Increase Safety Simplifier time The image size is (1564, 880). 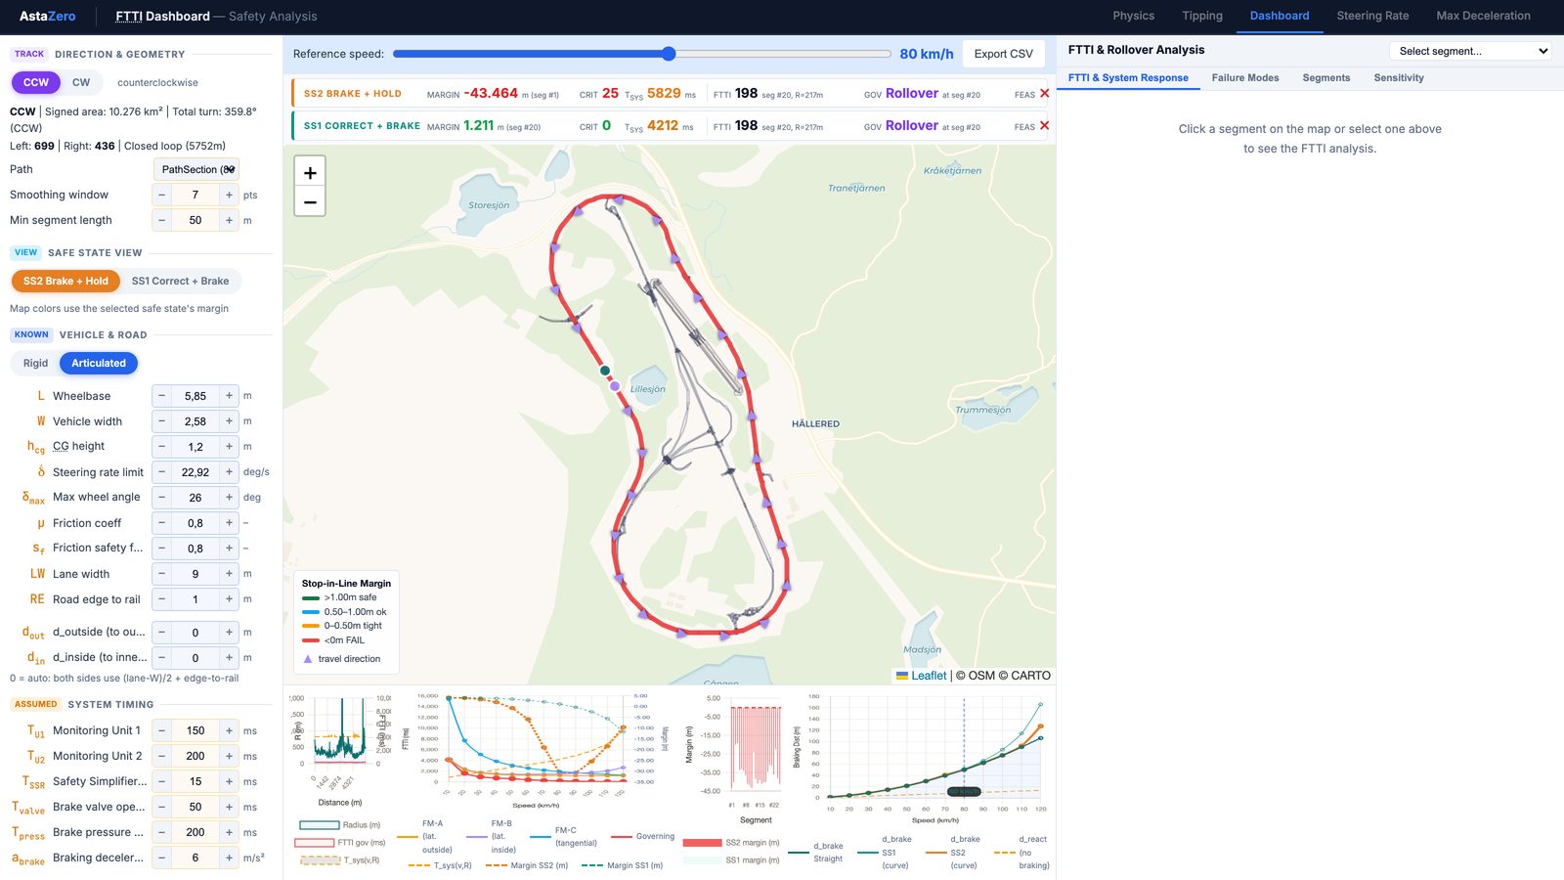229,781
